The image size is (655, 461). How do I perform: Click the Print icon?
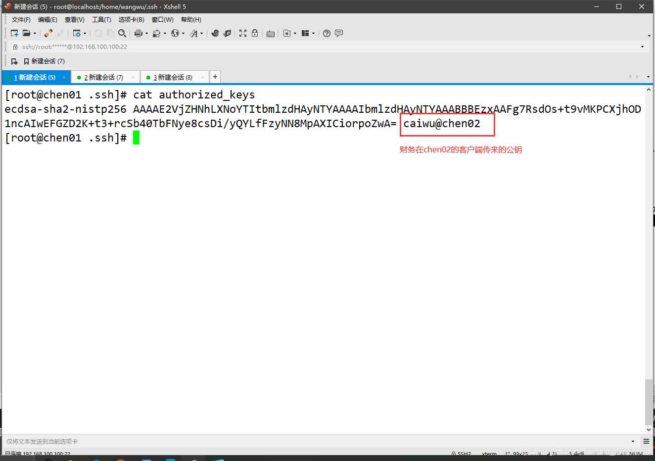coord(139,33)
